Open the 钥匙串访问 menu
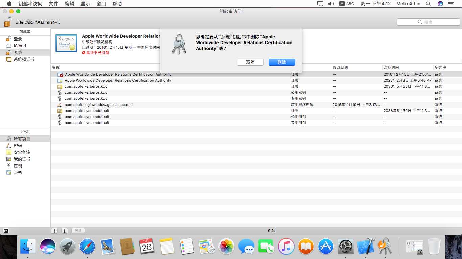The image size is (462, 259). (30, 4)
